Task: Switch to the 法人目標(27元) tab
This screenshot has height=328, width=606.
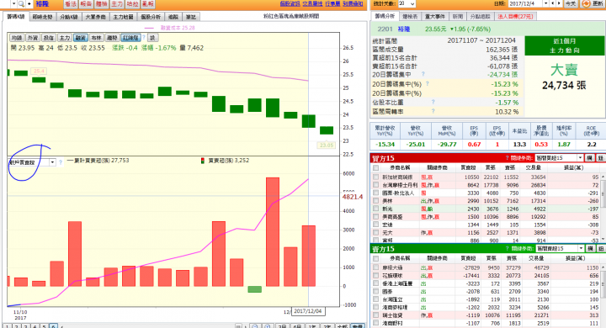Action: 516,17
